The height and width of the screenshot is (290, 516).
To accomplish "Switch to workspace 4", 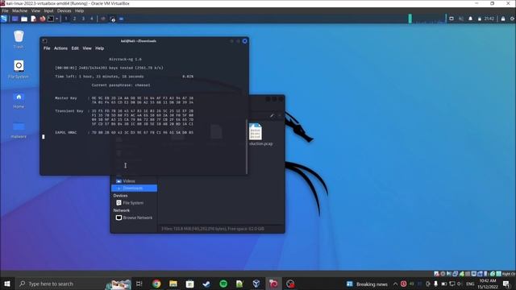I will point(91,19).
